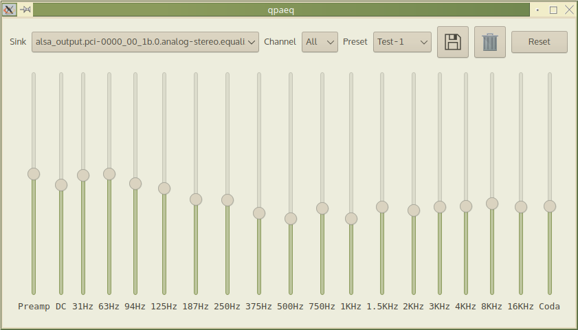Click the 500Hz band slider handle

coord(291,219)
